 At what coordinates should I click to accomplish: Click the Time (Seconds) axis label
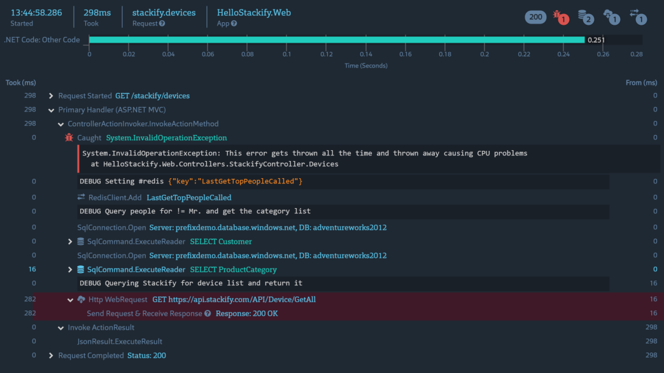point(366,66)
